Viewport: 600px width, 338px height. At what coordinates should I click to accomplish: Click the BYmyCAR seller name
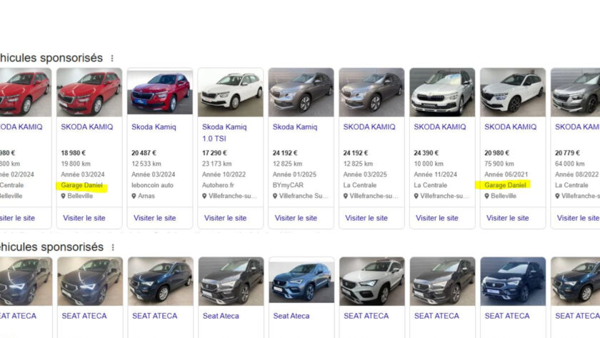pos(288,185)
